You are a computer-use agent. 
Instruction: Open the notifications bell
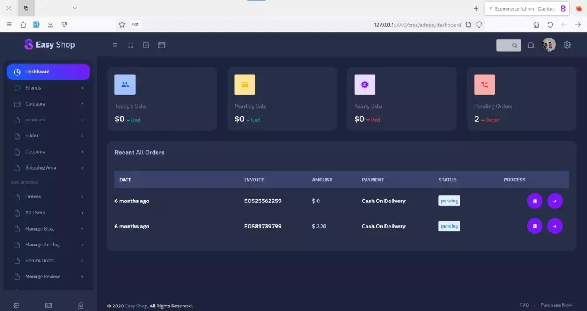tap(531, 45)
